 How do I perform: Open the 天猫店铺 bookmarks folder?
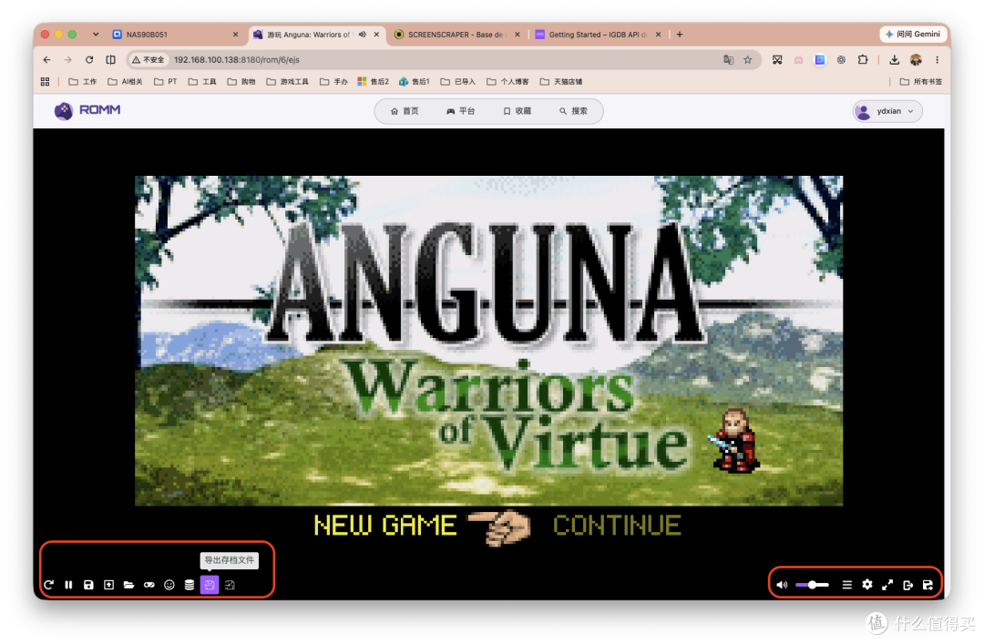[x=561, y=82]
